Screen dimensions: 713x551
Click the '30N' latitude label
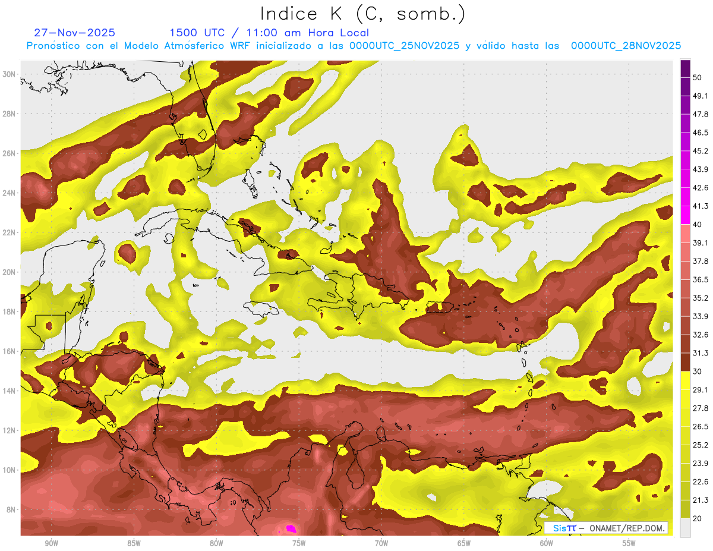9,74
